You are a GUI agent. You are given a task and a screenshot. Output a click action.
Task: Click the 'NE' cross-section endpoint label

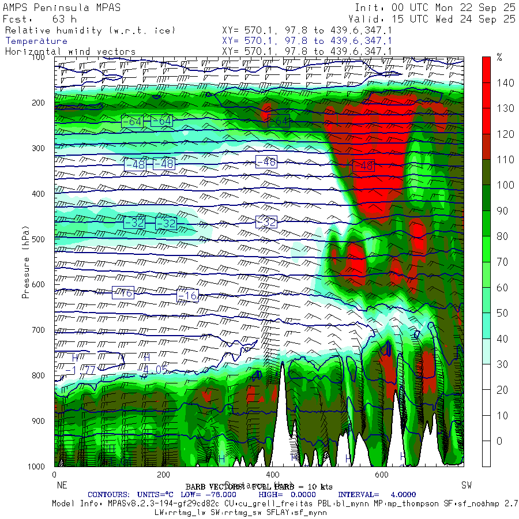62,485
